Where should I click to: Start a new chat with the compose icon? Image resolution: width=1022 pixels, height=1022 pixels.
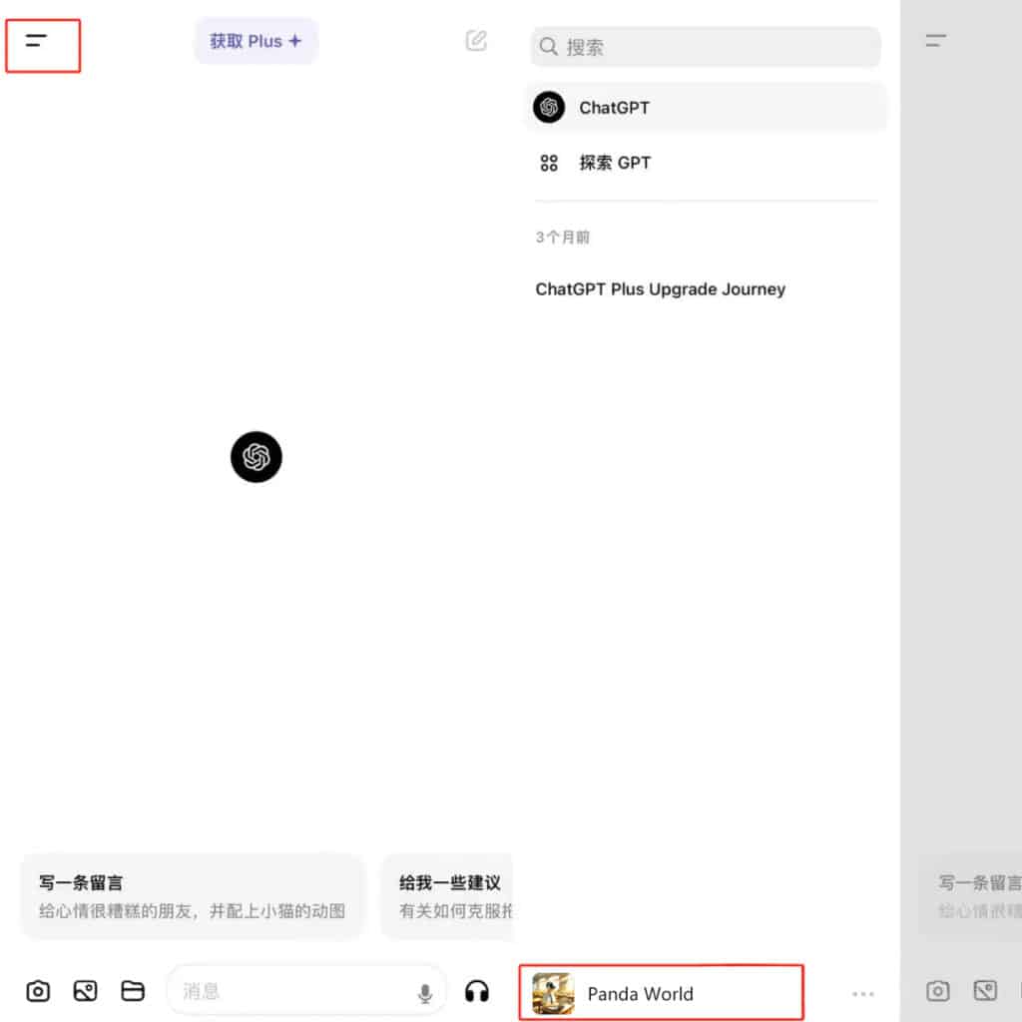[x=476, y=40]
